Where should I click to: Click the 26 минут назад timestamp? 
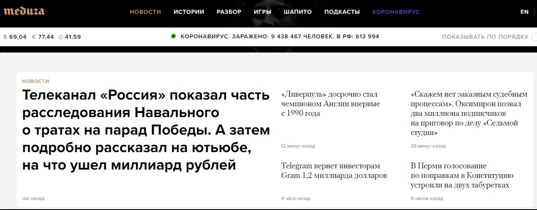click(428, 146)
